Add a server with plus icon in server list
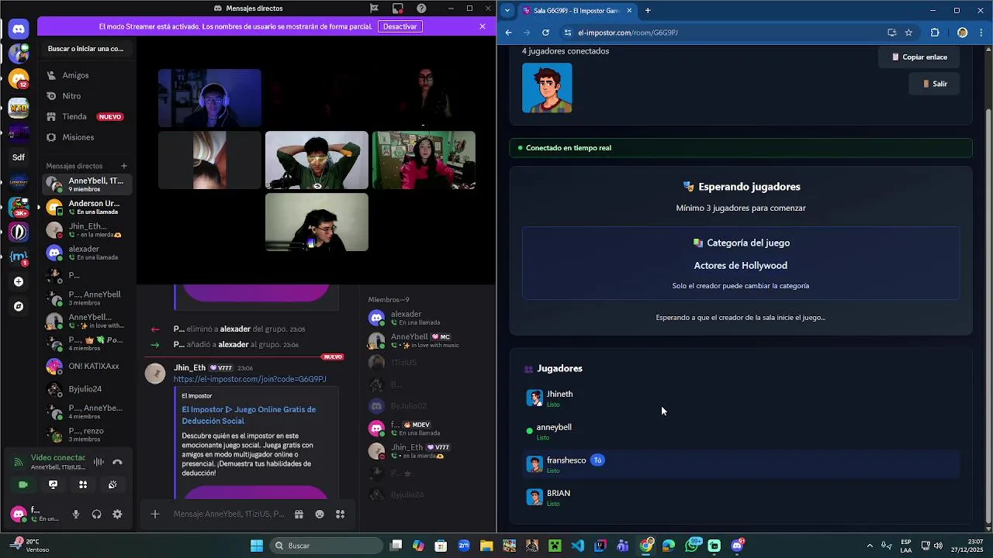This screenshot has width=993, height=558. click(x=19, y=282)
